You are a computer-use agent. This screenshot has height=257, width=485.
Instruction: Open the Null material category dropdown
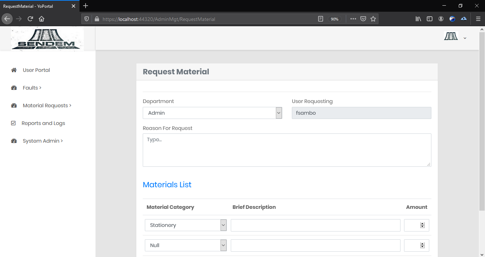click(185, 245)
